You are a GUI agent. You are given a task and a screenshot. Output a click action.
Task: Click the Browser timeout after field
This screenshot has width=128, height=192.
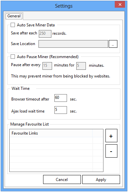[x=61, y=98]
